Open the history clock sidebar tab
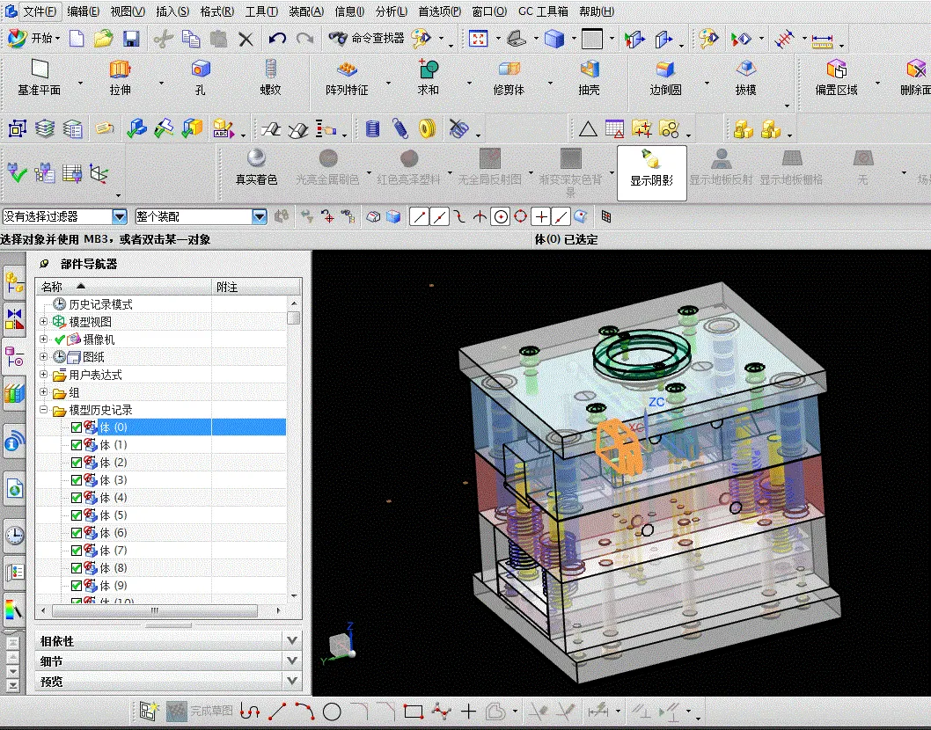931x730 pixels. tap(14, 535)
